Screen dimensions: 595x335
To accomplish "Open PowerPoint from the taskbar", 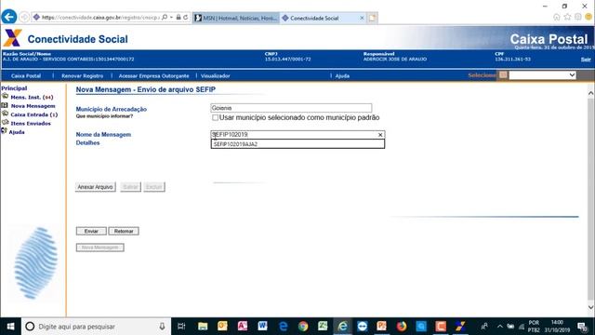I will 381,327.
